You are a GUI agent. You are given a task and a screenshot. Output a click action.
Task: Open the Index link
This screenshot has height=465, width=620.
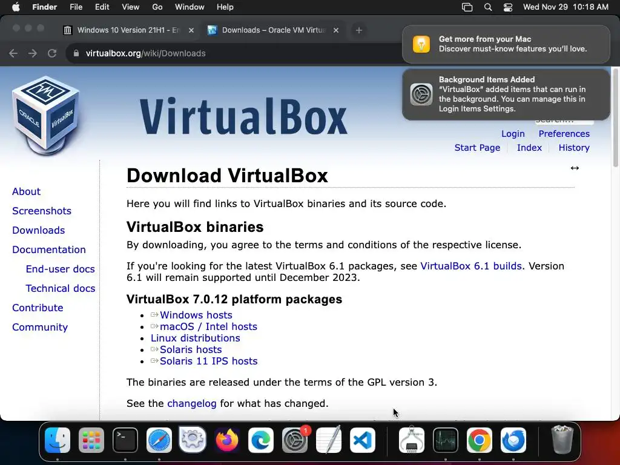(x=529, y=148)
